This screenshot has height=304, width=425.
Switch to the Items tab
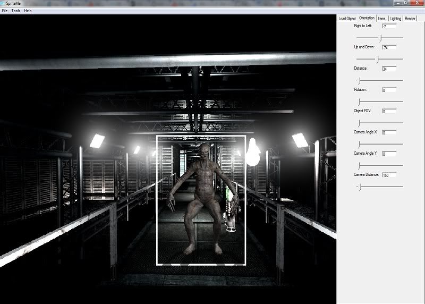[x=381, y=19]
